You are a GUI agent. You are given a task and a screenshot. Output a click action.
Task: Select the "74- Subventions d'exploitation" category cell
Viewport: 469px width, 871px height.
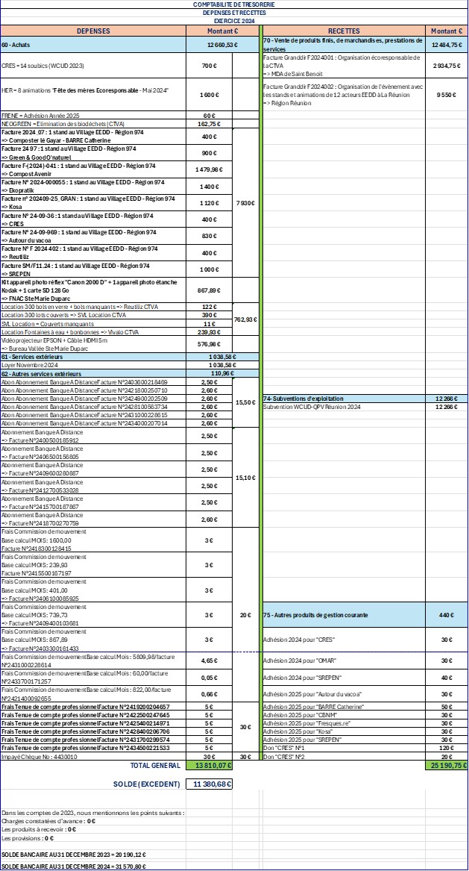344,399
